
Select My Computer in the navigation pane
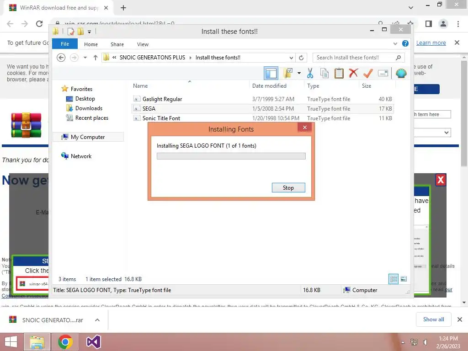coord(88,137)
